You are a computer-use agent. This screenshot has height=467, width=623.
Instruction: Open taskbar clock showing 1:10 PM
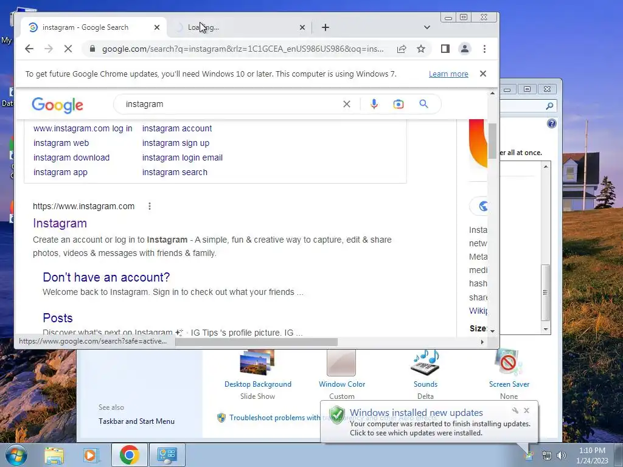pos(592,455)
